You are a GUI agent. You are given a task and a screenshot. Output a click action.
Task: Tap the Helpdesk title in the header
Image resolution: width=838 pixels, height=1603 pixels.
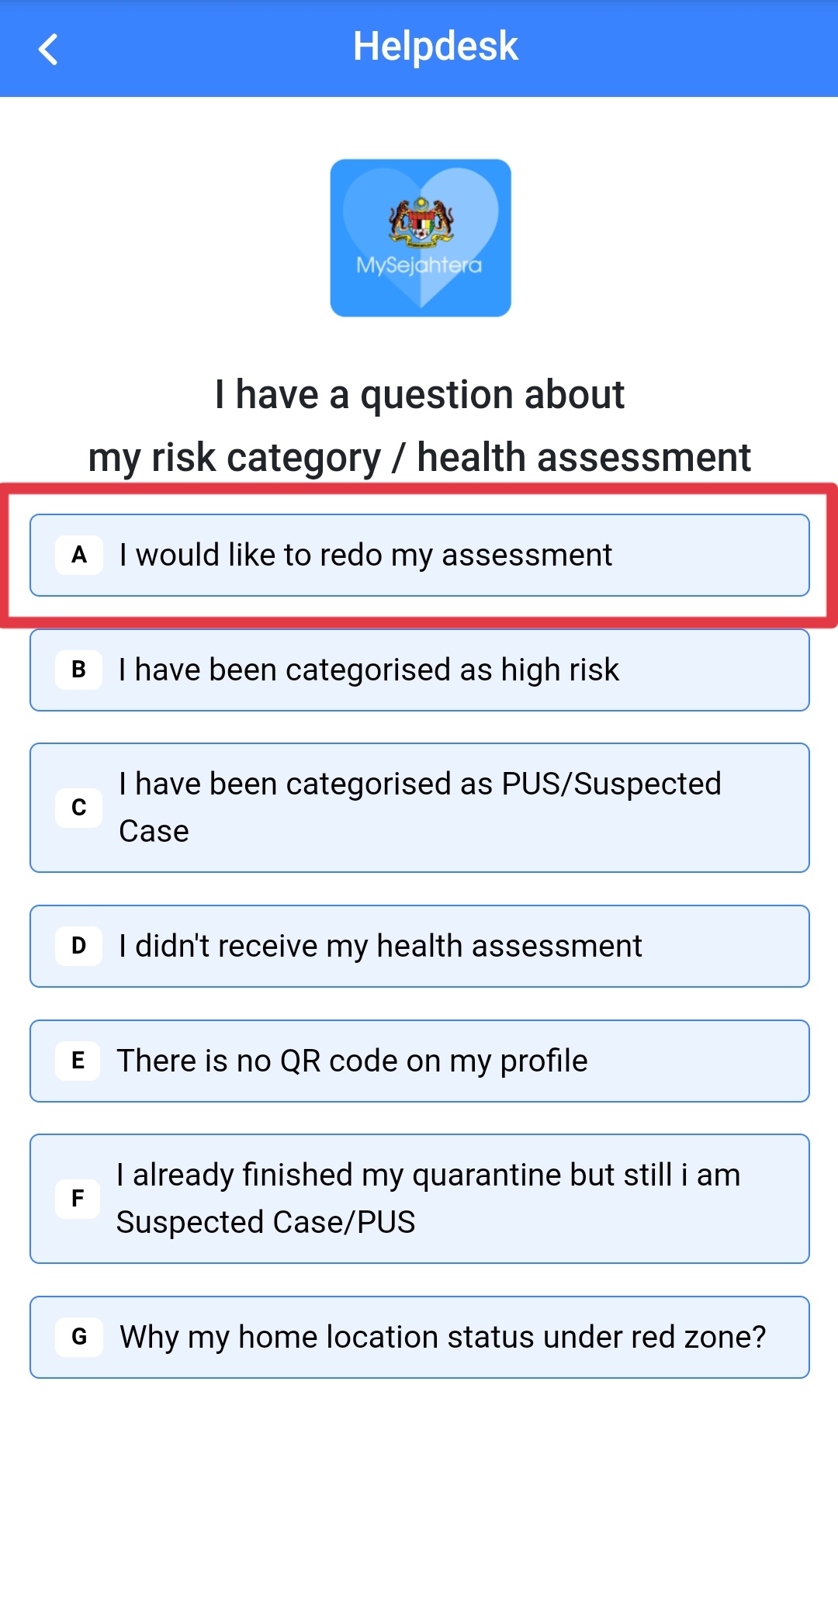435,47
